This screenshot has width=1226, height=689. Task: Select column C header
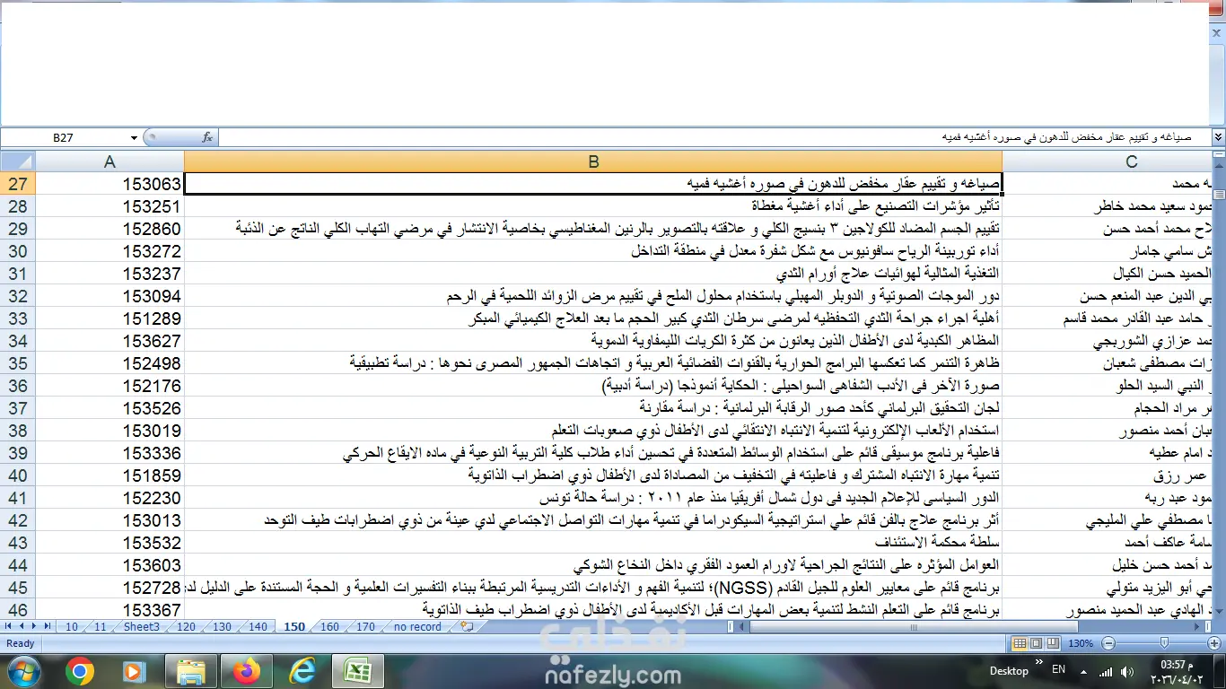coord(1107,161)
